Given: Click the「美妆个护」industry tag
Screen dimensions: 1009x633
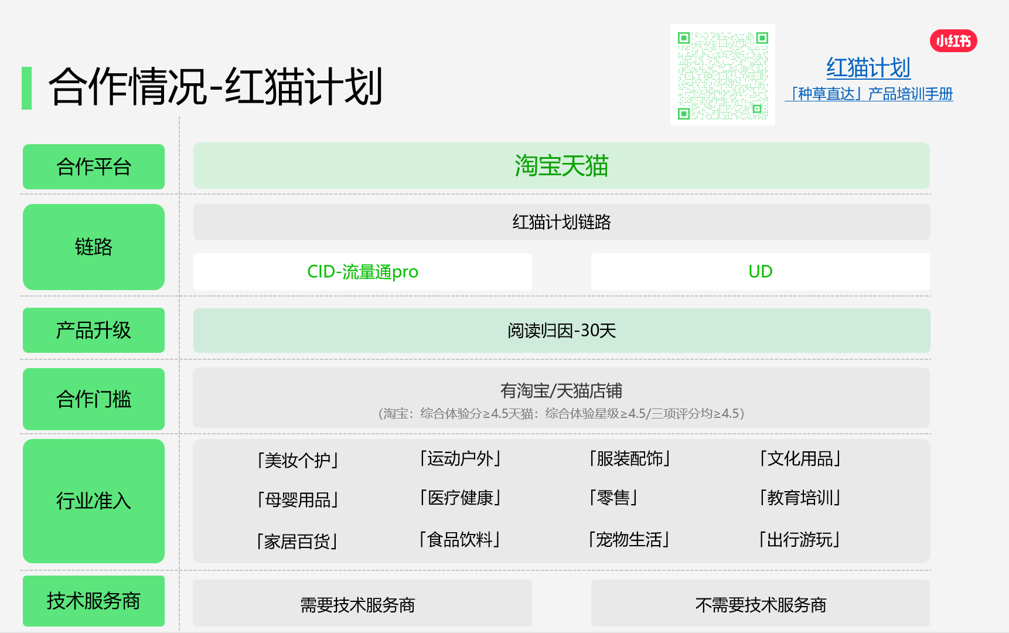Looking at the screenshot, I should [298, 461].
